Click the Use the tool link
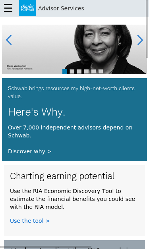This screenshot has width=149, height=249. (30, 221)
